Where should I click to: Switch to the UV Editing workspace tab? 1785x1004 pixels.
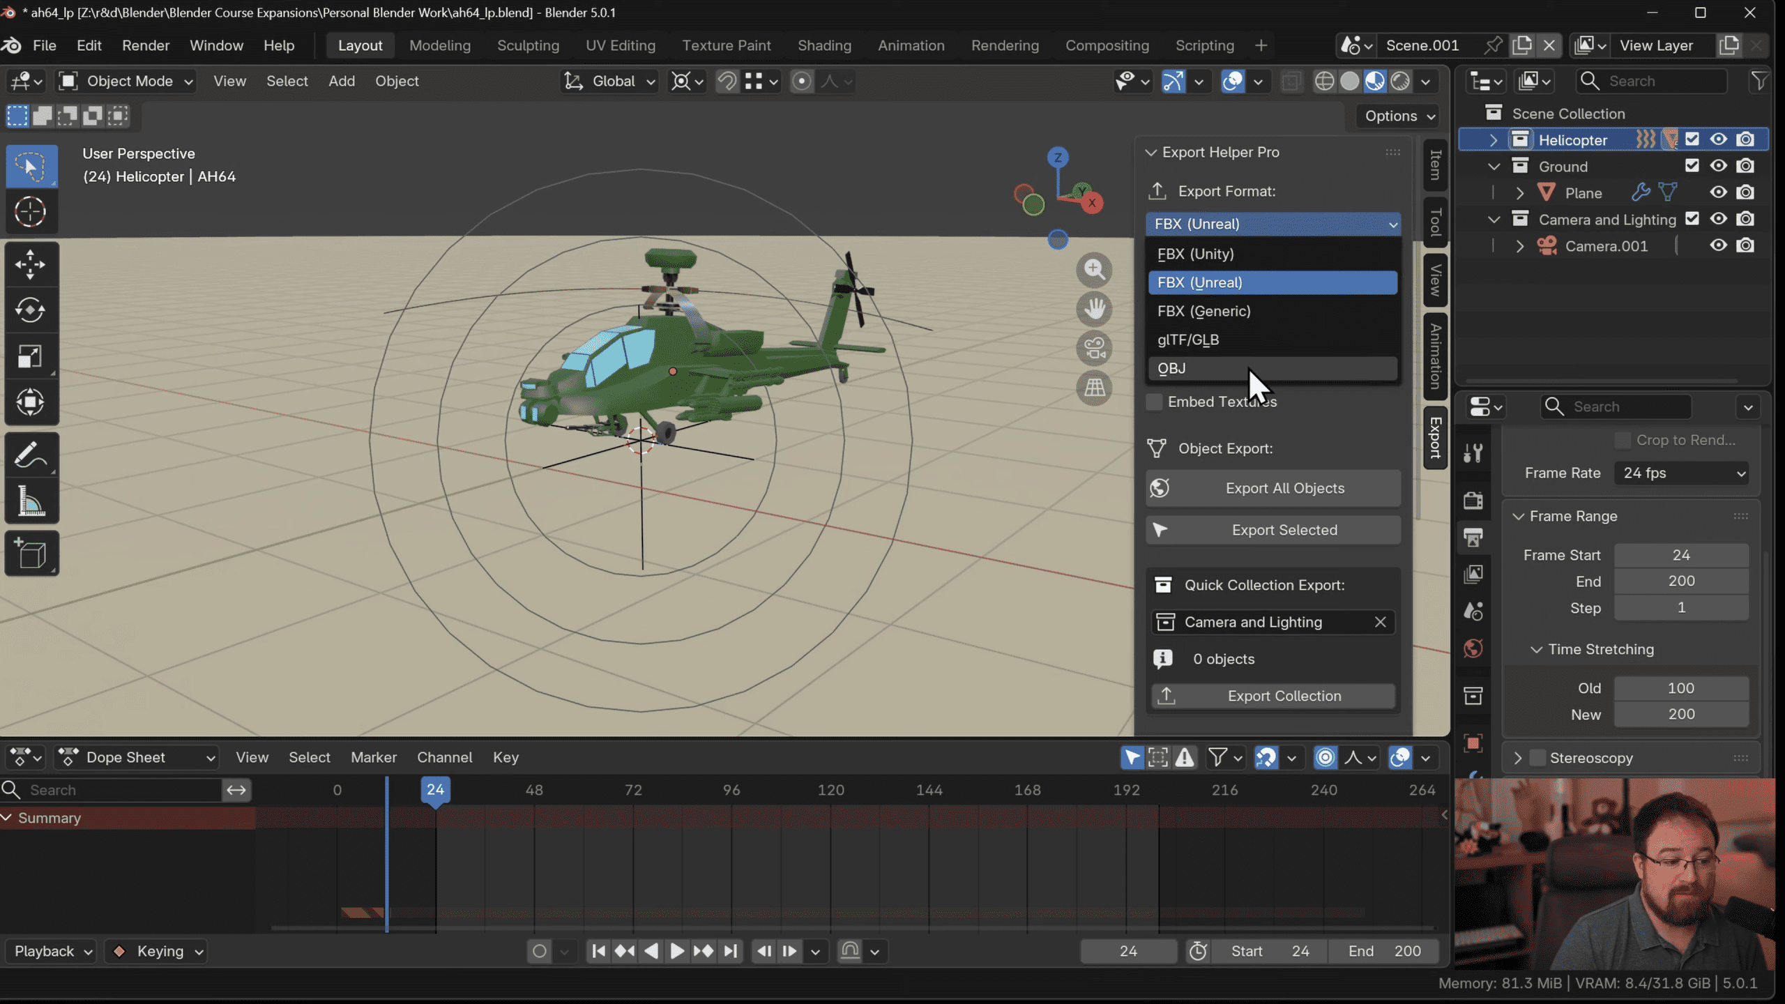(x=621, y=45)
